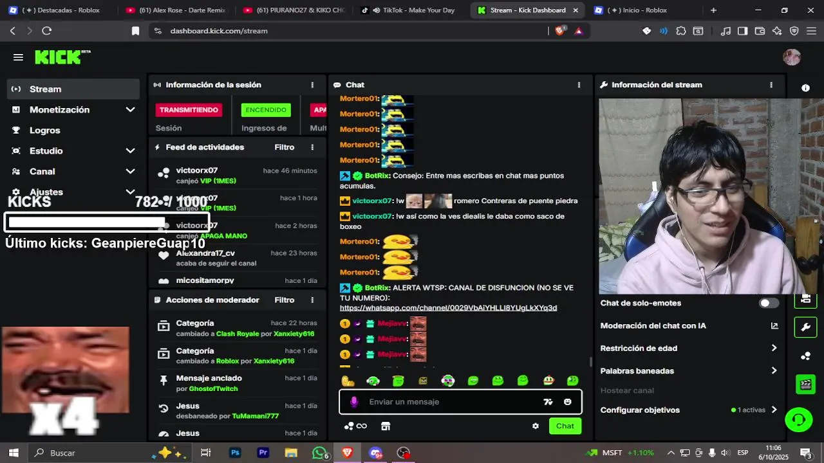The width and height of the screenshot is (824, 463).
Task: Open Moderación del chat con IA stats
Action: pos(774,326)
